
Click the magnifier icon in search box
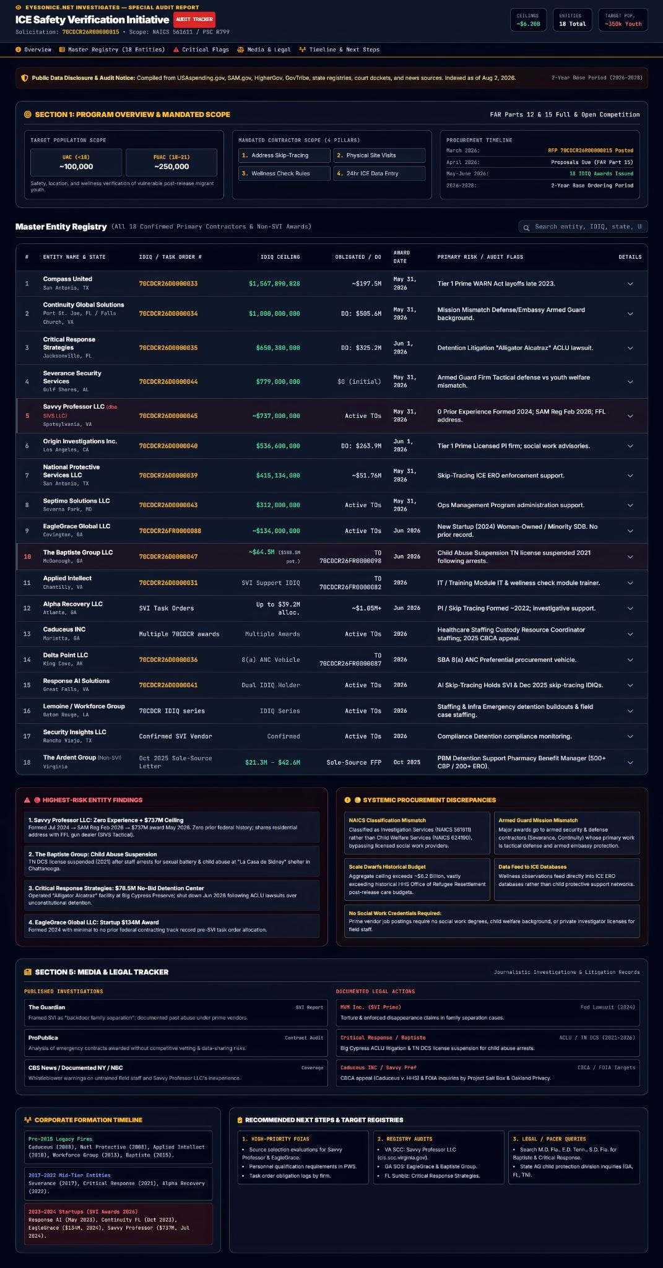coord(526,227)
